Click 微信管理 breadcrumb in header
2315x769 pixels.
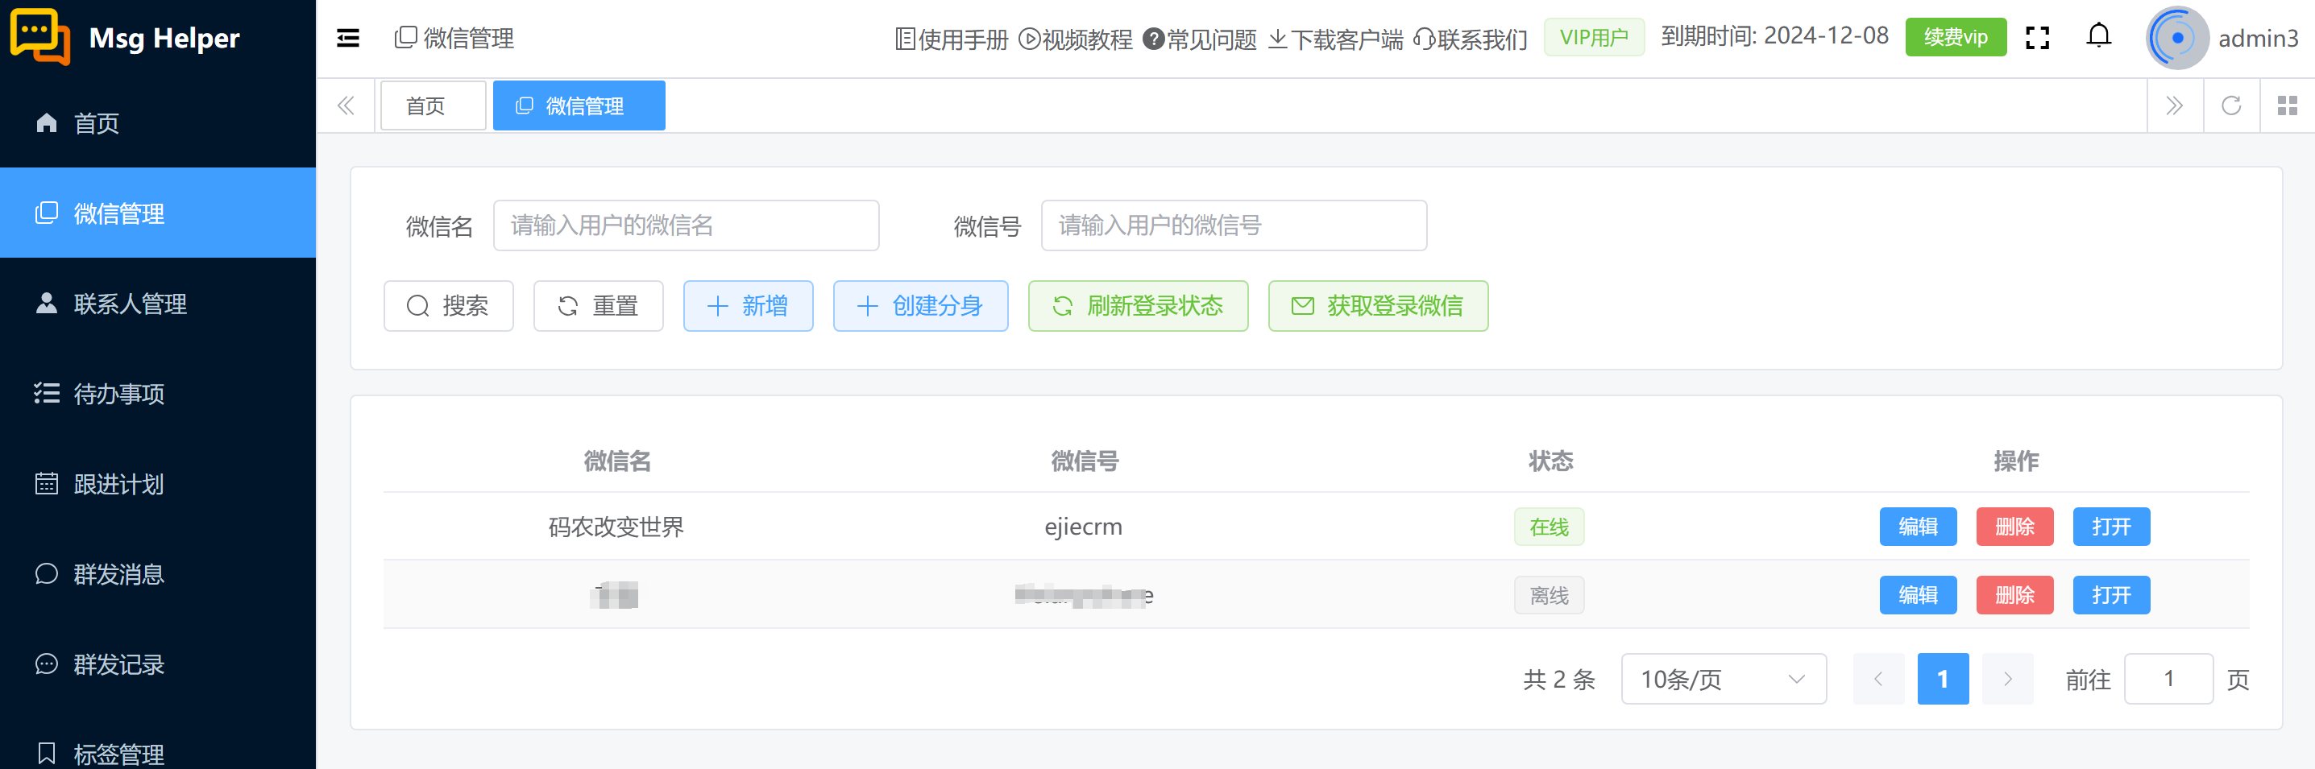pos(454,38)
